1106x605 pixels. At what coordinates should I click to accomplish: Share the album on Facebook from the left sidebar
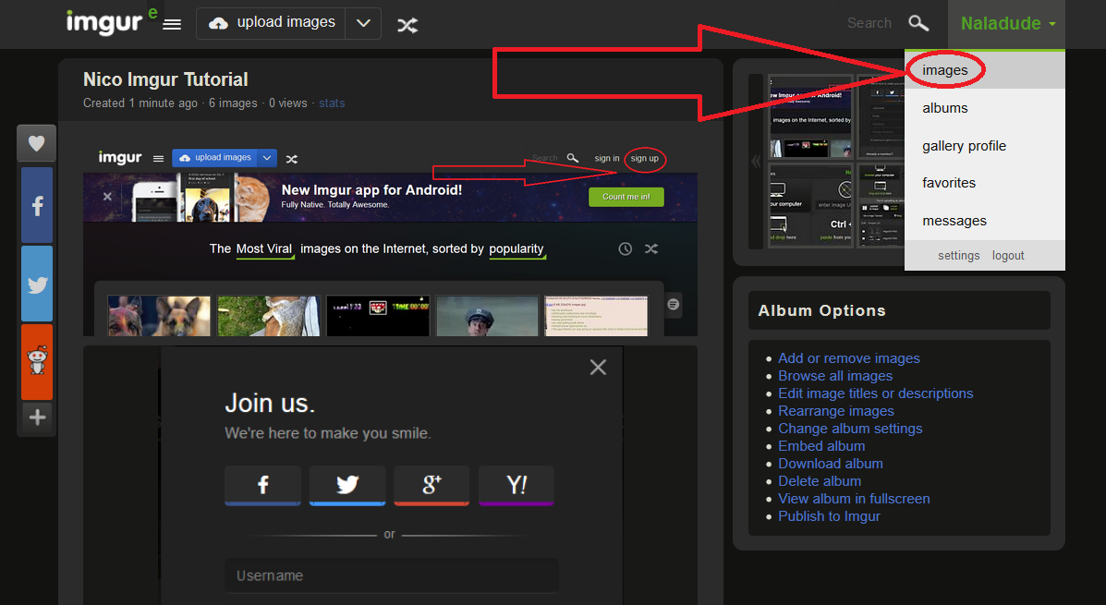point(37,205)
